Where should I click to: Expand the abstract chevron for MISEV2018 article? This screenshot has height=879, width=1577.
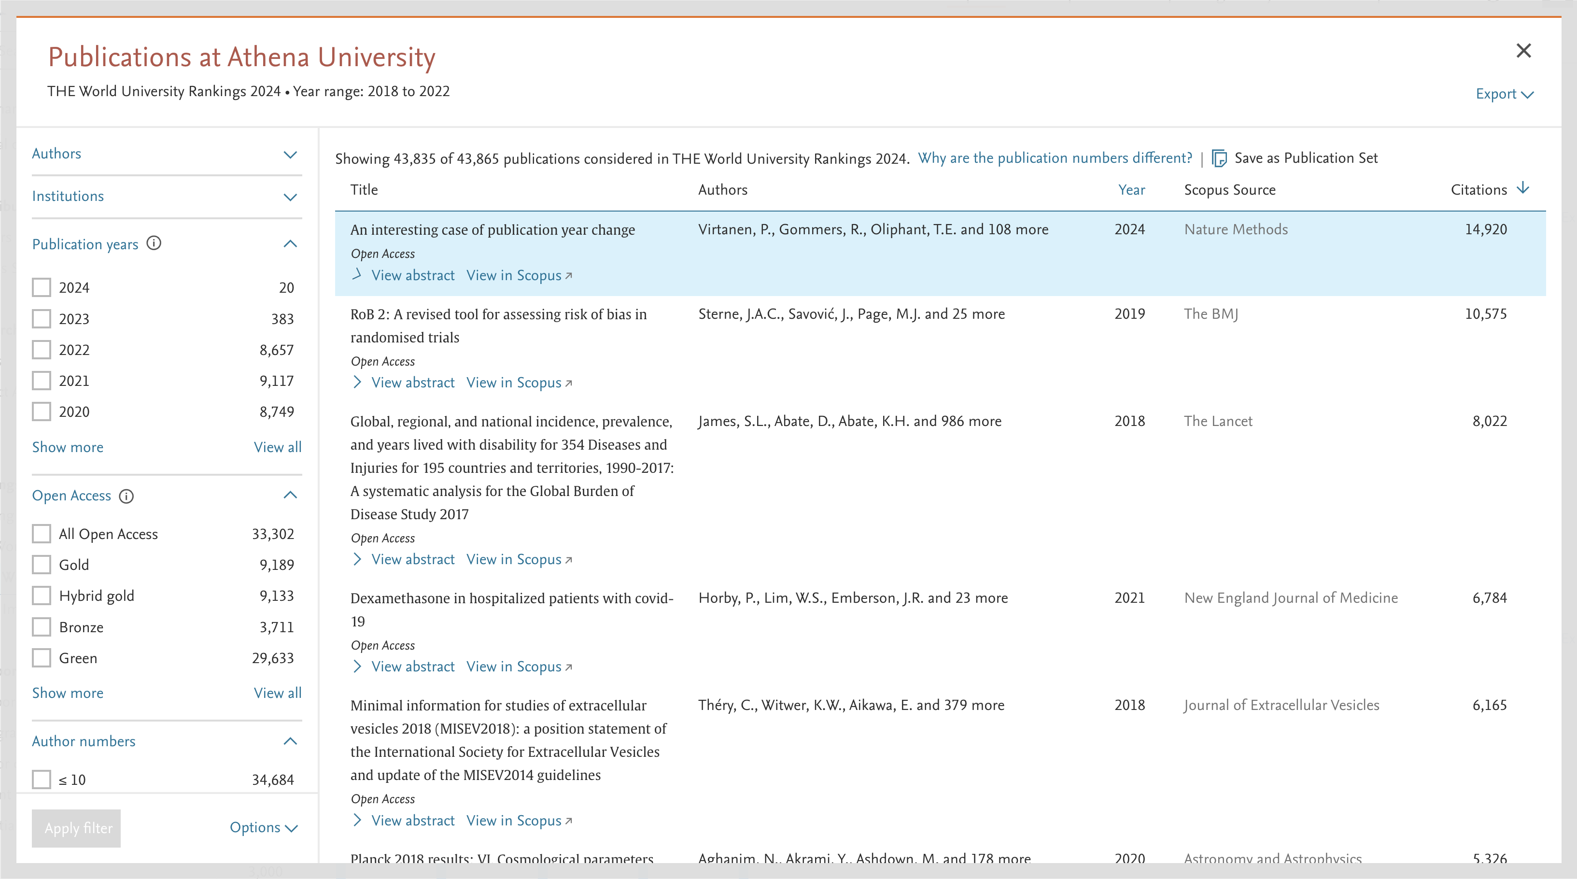[x=357, y=820]
